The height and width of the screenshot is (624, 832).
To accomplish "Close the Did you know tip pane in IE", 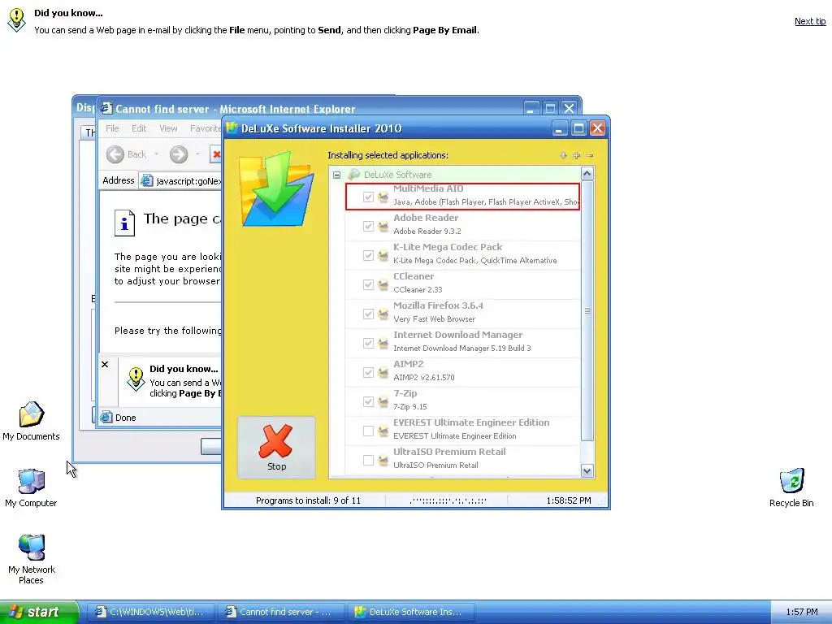I will 105,365.
